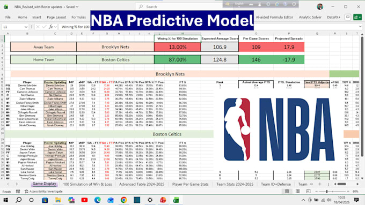
Task: Switch to Excel on the taskbar
Action: pos(176,200)
